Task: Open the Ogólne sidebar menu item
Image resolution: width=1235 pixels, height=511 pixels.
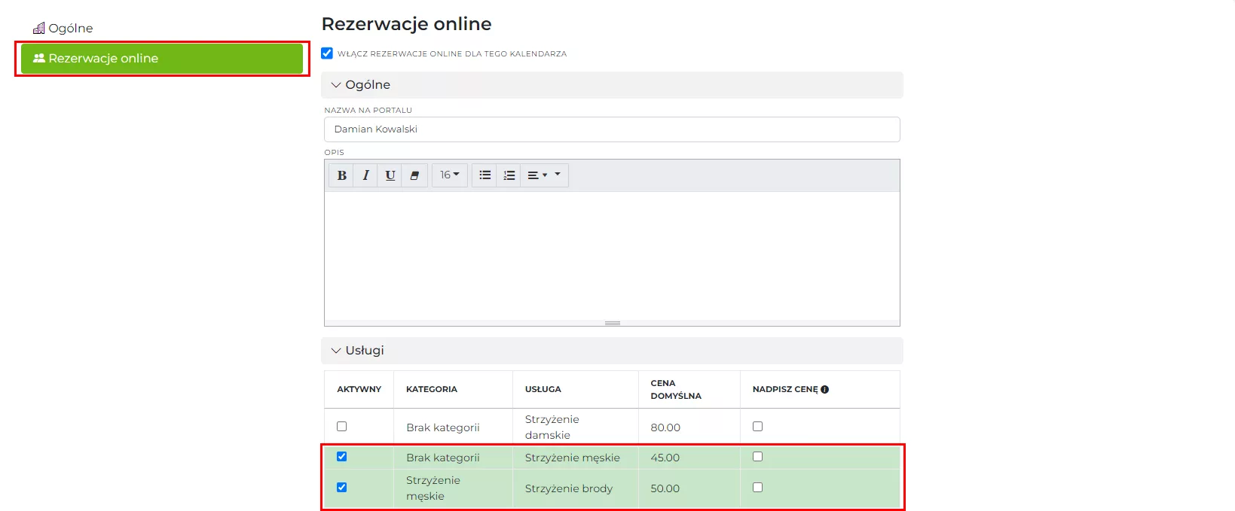Action: pos(71,29)
